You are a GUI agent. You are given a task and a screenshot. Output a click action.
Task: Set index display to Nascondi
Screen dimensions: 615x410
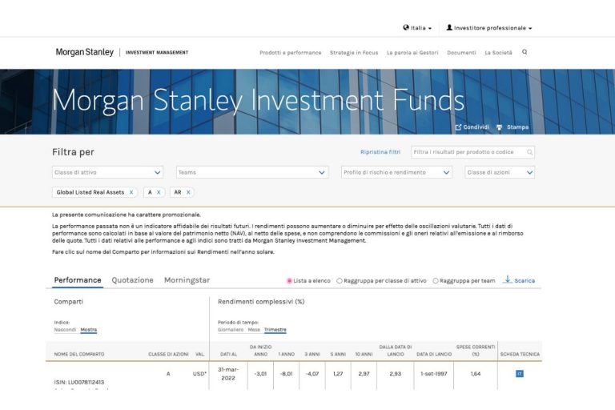point(65,330)
